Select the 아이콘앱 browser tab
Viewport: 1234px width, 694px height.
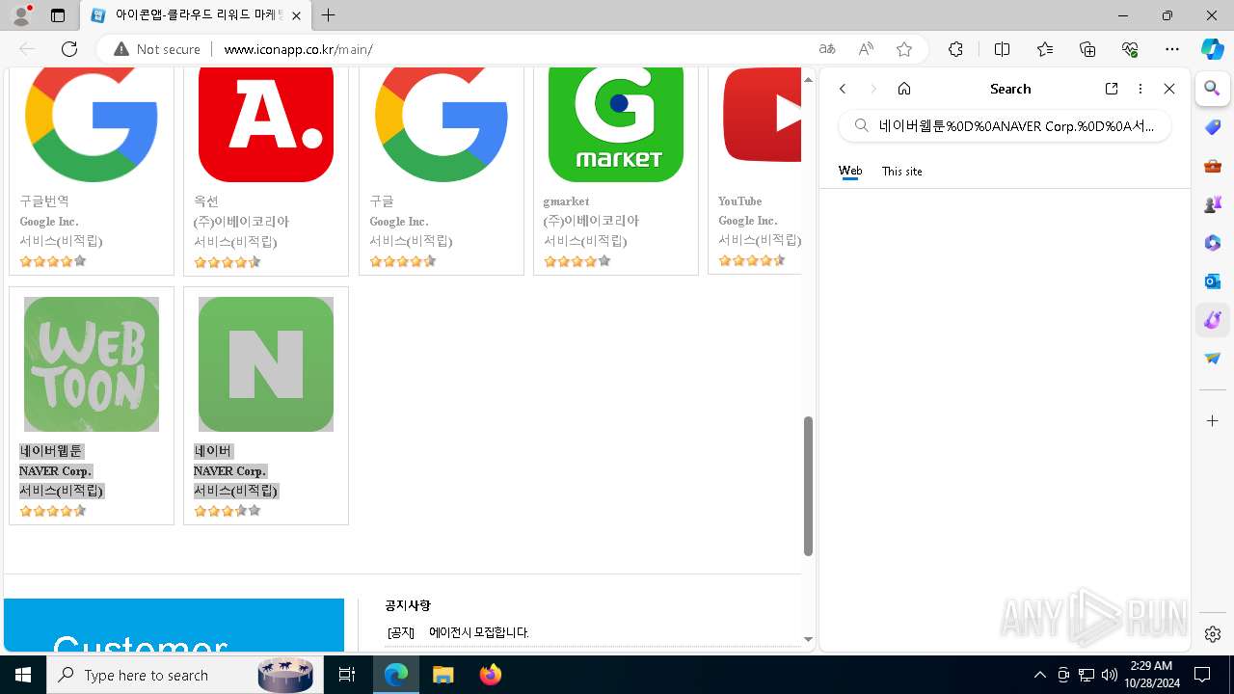tap(196, 15)
